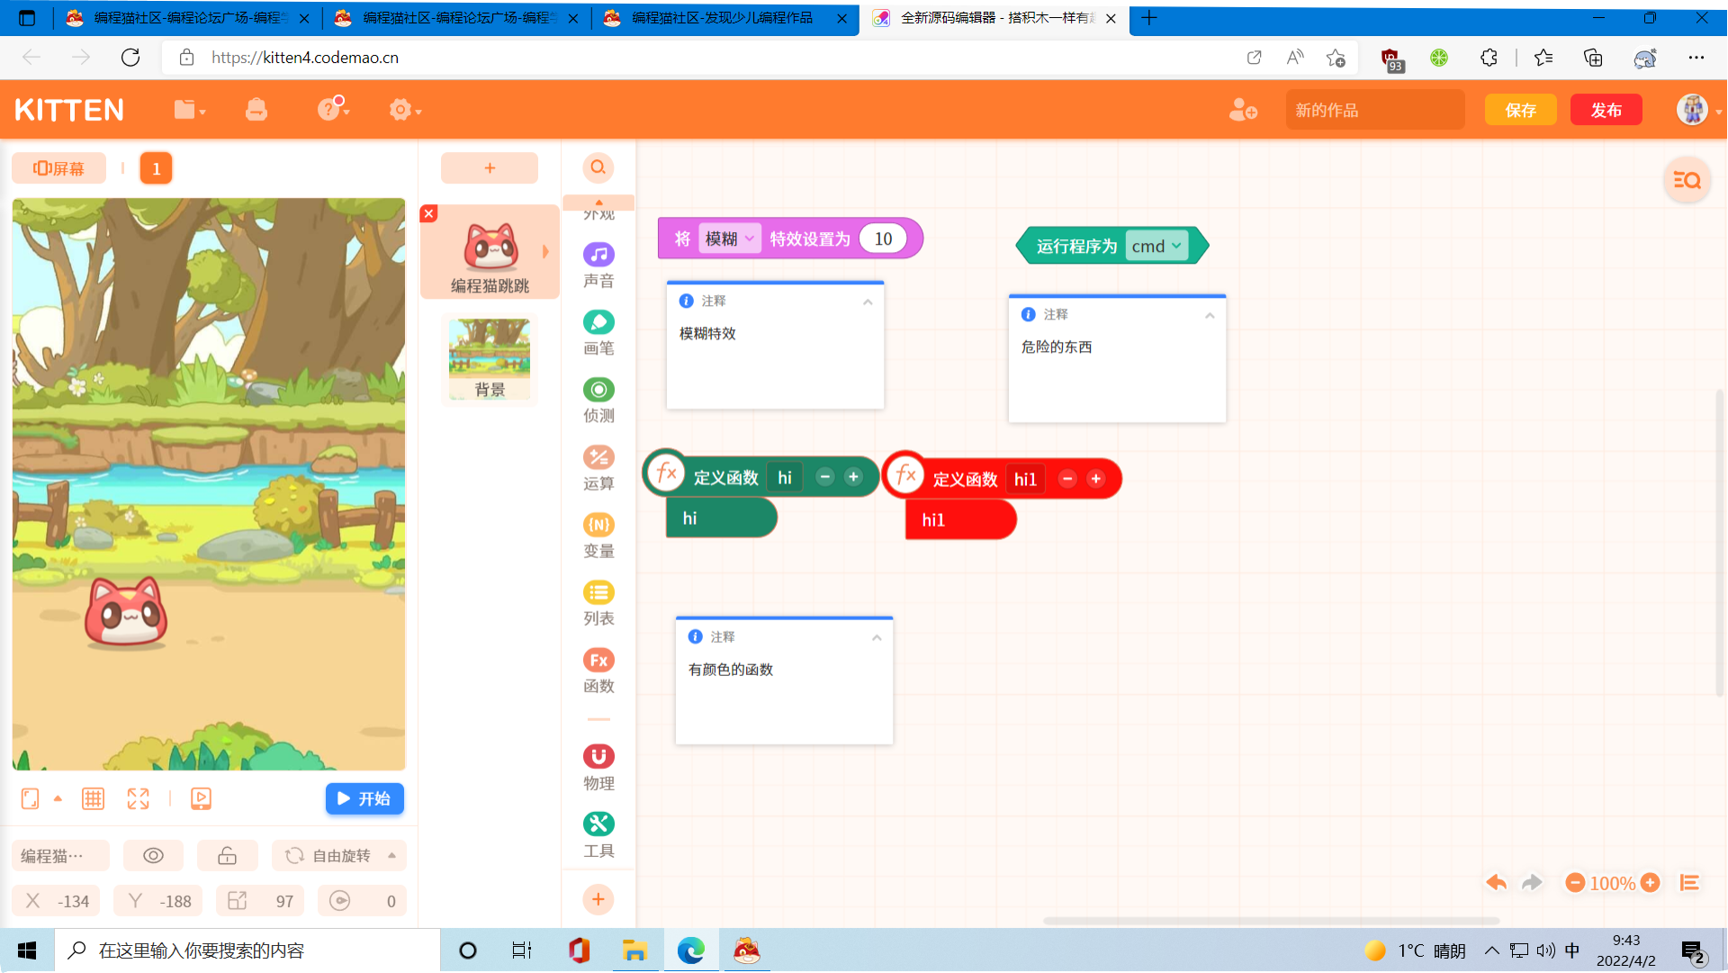Select screen number 1

coord(156,168)
